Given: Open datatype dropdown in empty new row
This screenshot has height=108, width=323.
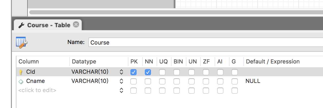Looking at the screenshot, I should [x=121, y=90].
